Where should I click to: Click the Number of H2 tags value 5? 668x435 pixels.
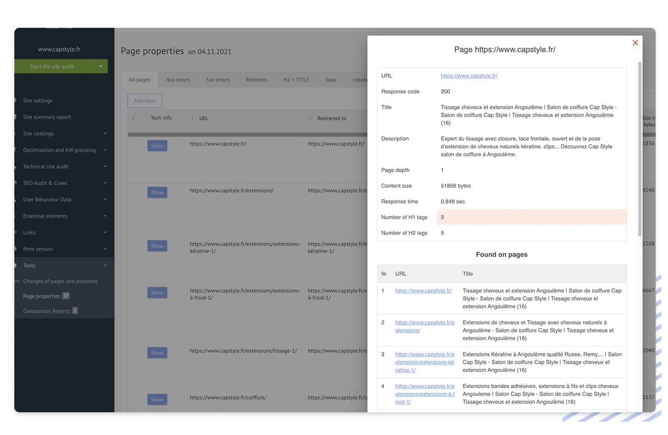(442, 233)
